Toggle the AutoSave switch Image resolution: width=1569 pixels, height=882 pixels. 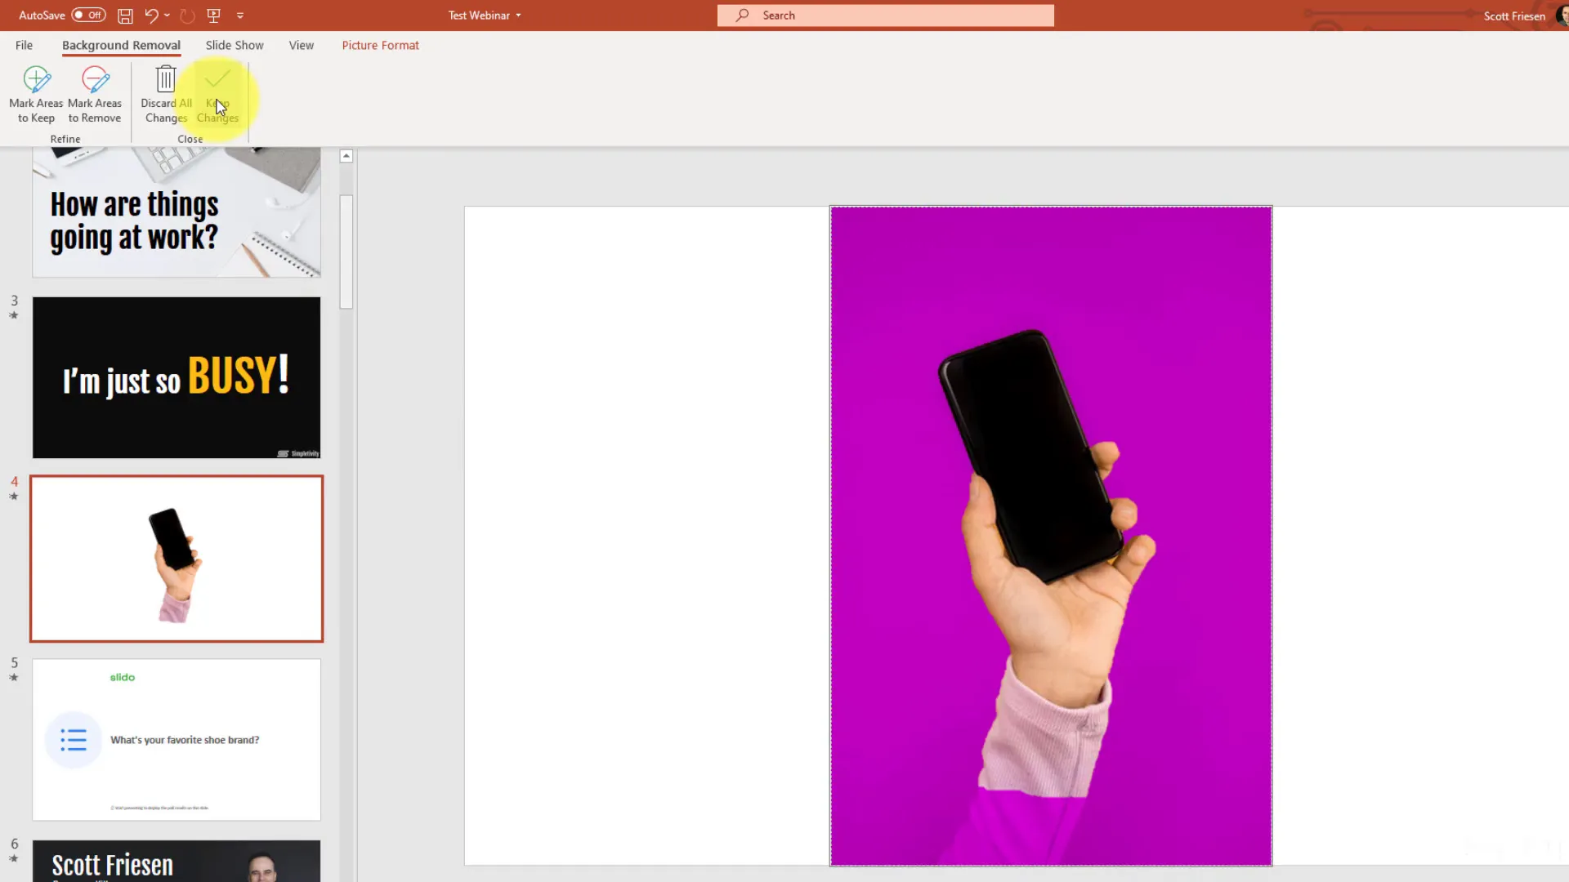(88, 15)
